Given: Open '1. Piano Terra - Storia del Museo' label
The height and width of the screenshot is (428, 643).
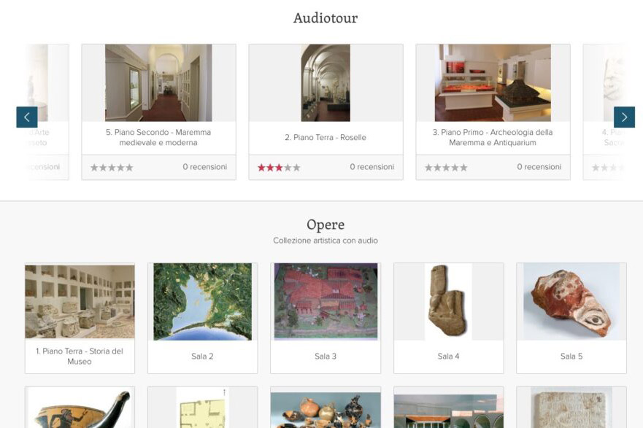Looking at the screenshot, I should click(x=80, y=356).
